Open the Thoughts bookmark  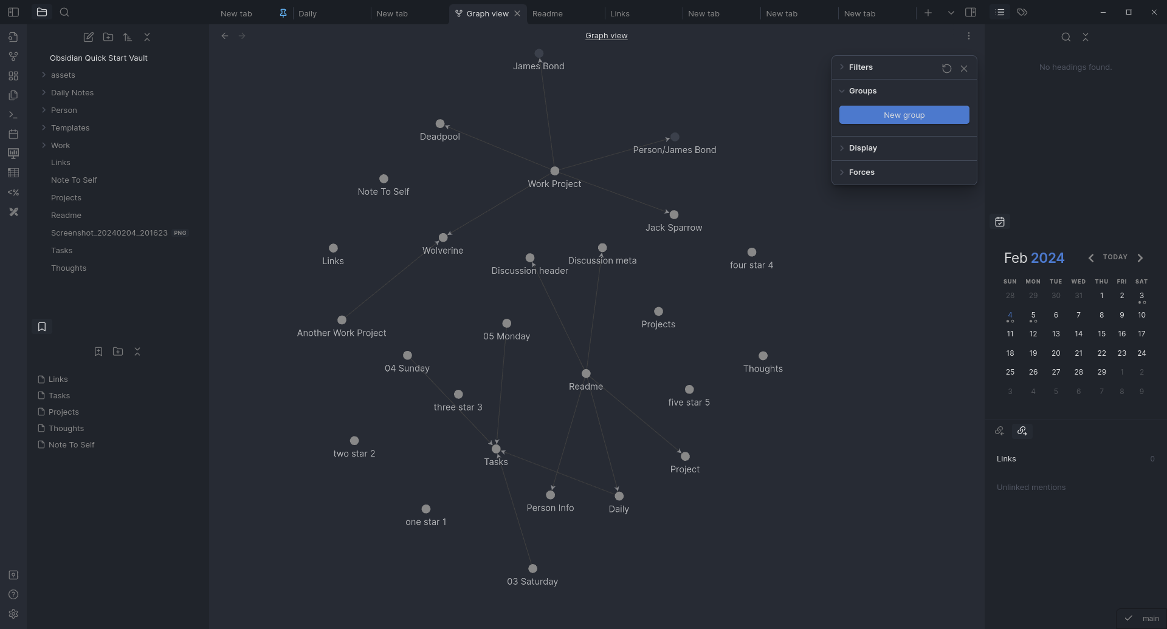[x=66, y=429]
